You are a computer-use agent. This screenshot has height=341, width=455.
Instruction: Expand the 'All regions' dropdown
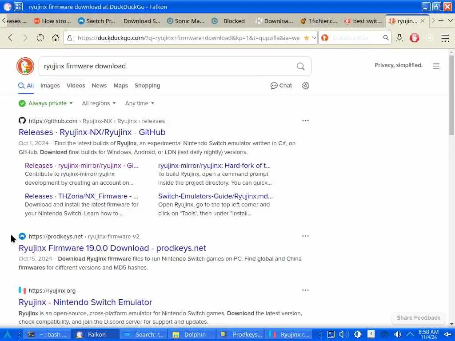99,103
